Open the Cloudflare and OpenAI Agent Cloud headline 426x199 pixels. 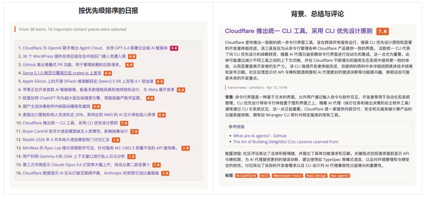pyautogui.click(x=95, y=48)
